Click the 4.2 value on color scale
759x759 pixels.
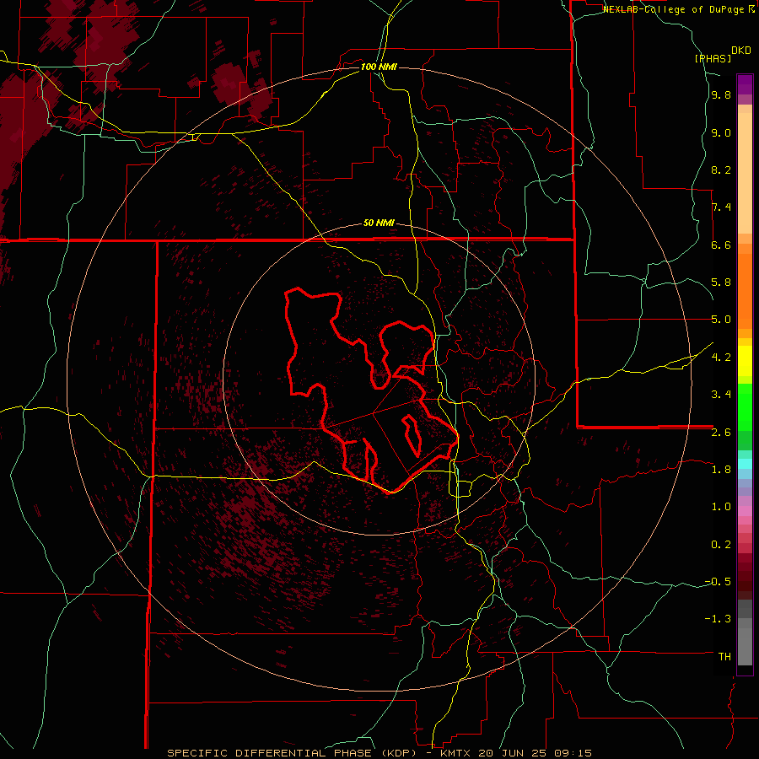[x=721, y=358]
